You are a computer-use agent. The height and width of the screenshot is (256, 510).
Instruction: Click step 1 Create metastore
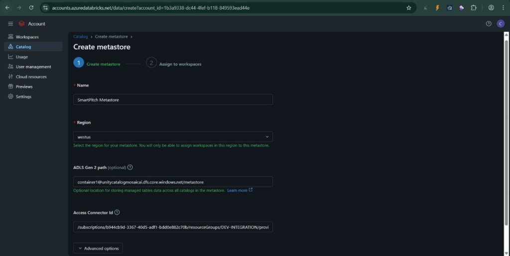tap(97, 63)
